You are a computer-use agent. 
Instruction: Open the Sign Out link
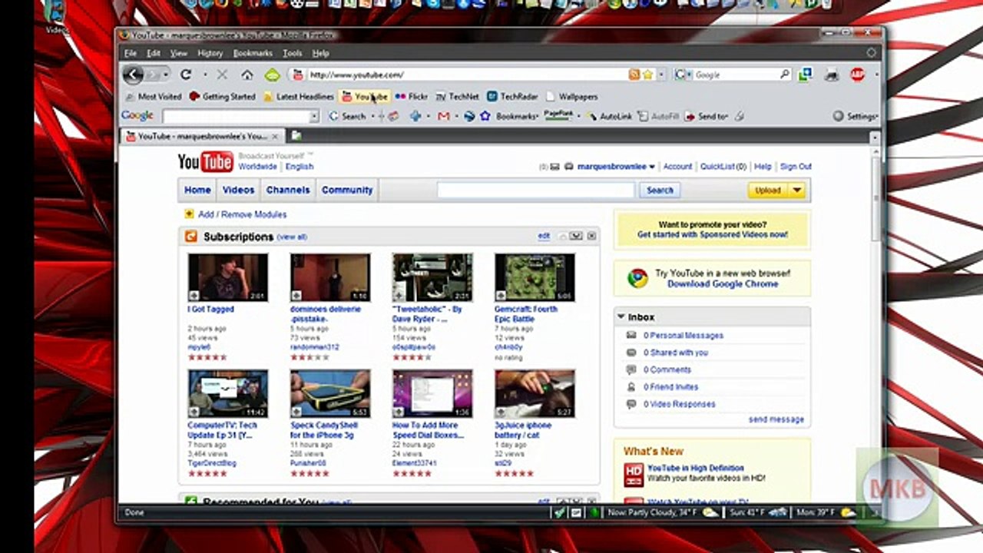[x=796, y=167]
